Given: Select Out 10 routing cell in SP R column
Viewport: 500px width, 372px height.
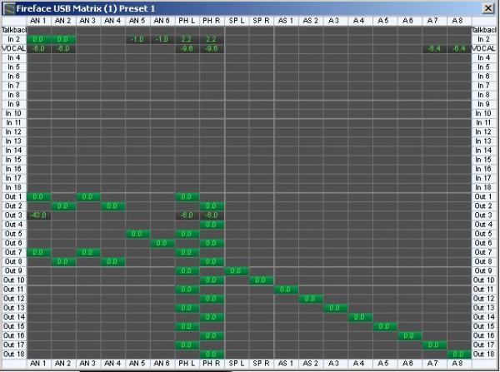Looking at the screenshot, I should tap(261, 280).
